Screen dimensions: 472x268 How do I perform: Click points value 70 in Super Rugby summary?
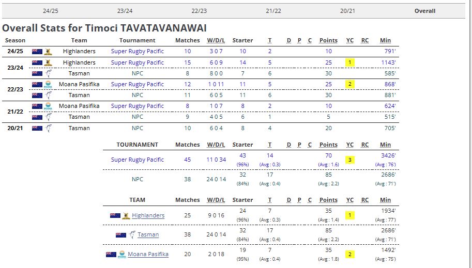tap(328, 155)
